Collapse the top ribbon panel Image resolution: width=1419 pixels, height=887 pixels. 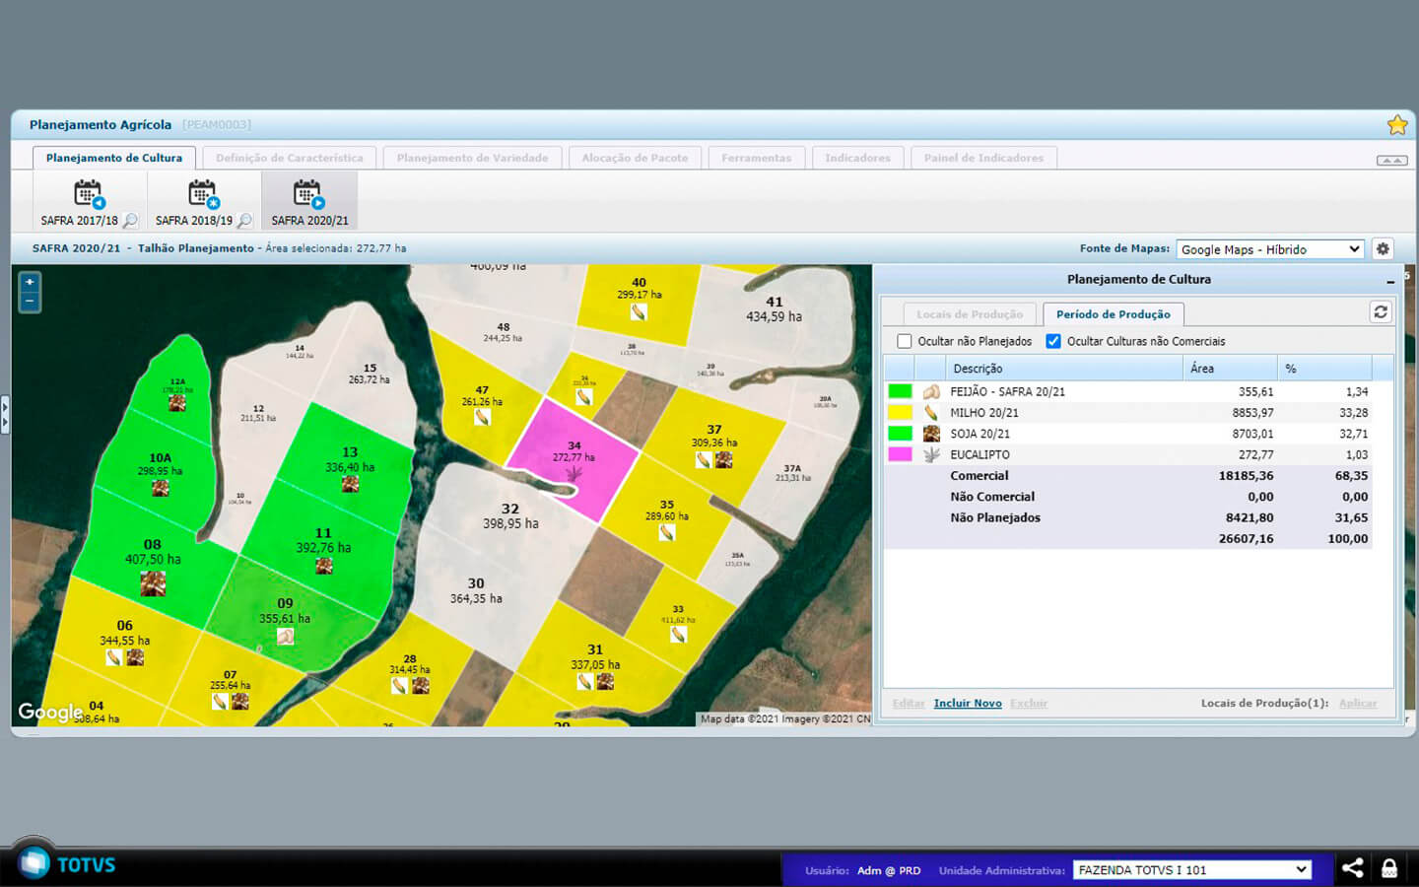click(1391, 160)
